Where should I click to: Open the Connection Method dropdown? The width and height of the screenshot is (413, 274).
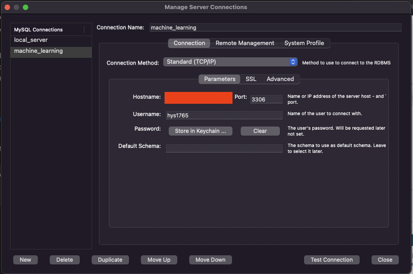[x=230, y=62]
